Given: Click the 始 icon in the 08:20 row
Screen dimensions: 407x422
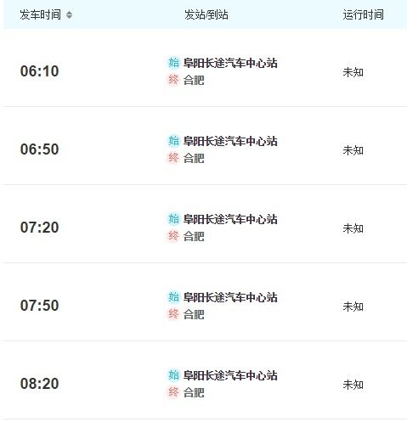Looking at the screenshot, I should coord(173,375).
